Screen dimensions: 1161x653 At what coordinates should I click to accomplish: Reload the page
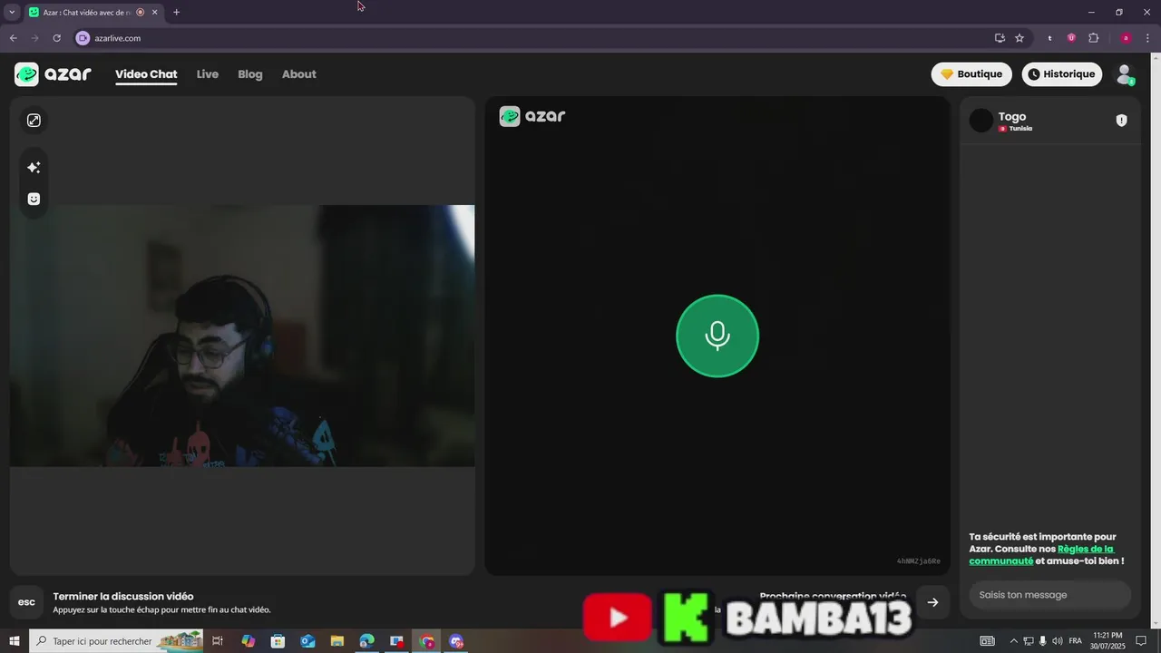(x=56, y=38)
